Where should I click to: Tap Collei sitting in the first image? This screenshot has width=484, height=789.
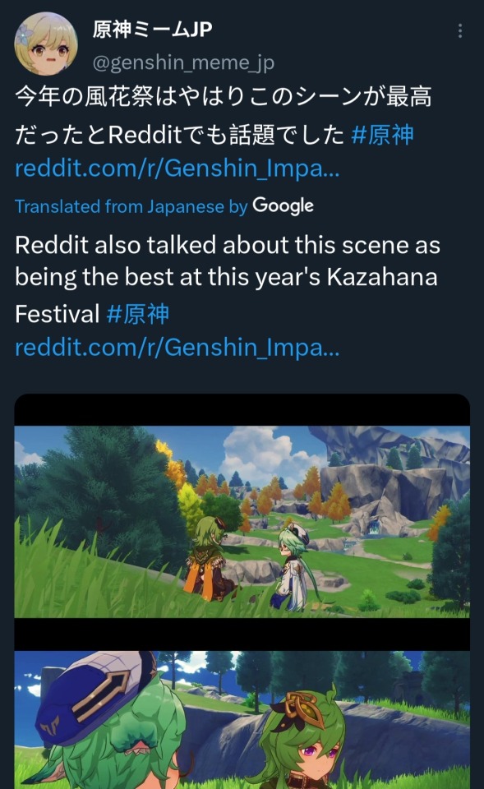209,559
